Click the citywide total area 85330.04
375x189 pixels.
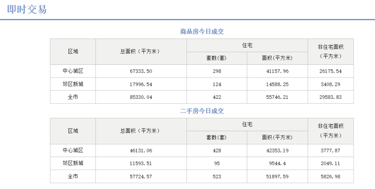(x=141, y=97)
